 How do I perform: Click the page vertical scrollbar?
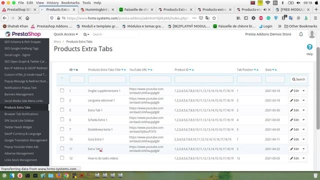pyautogui.click(x=318, y=88)
